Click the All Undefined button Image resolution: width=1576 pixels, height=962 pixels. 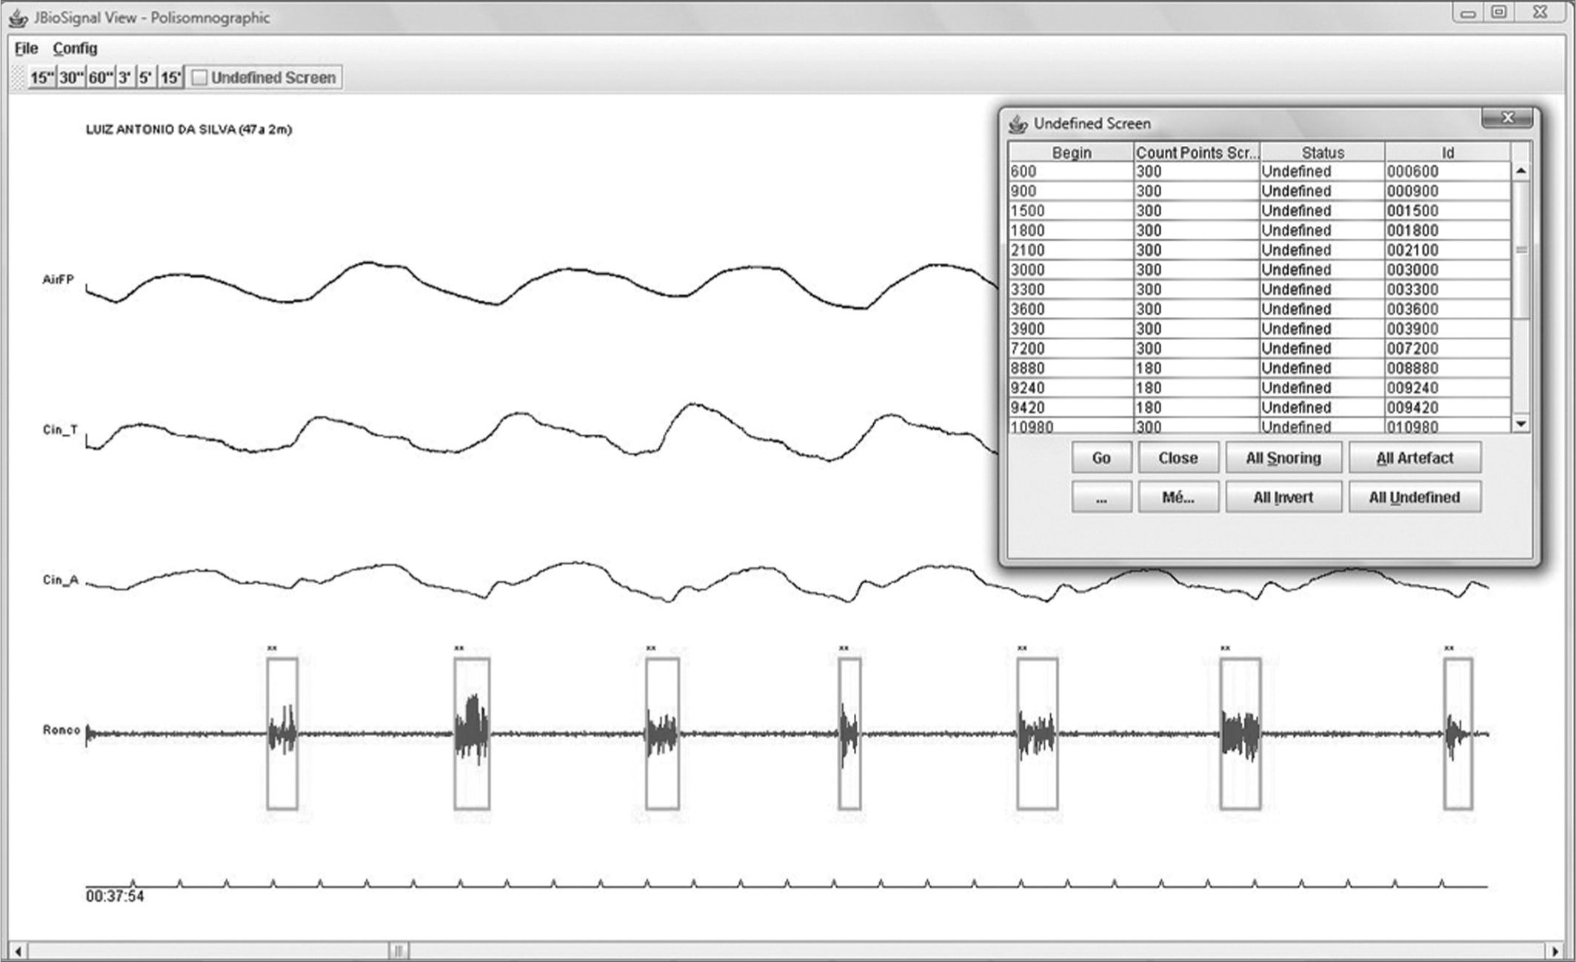[1415, 497]
